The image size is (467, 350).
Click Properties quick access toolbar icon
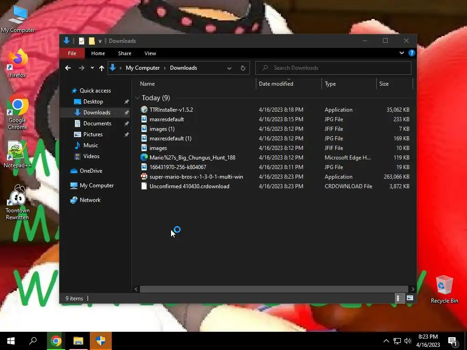[81, 41]
